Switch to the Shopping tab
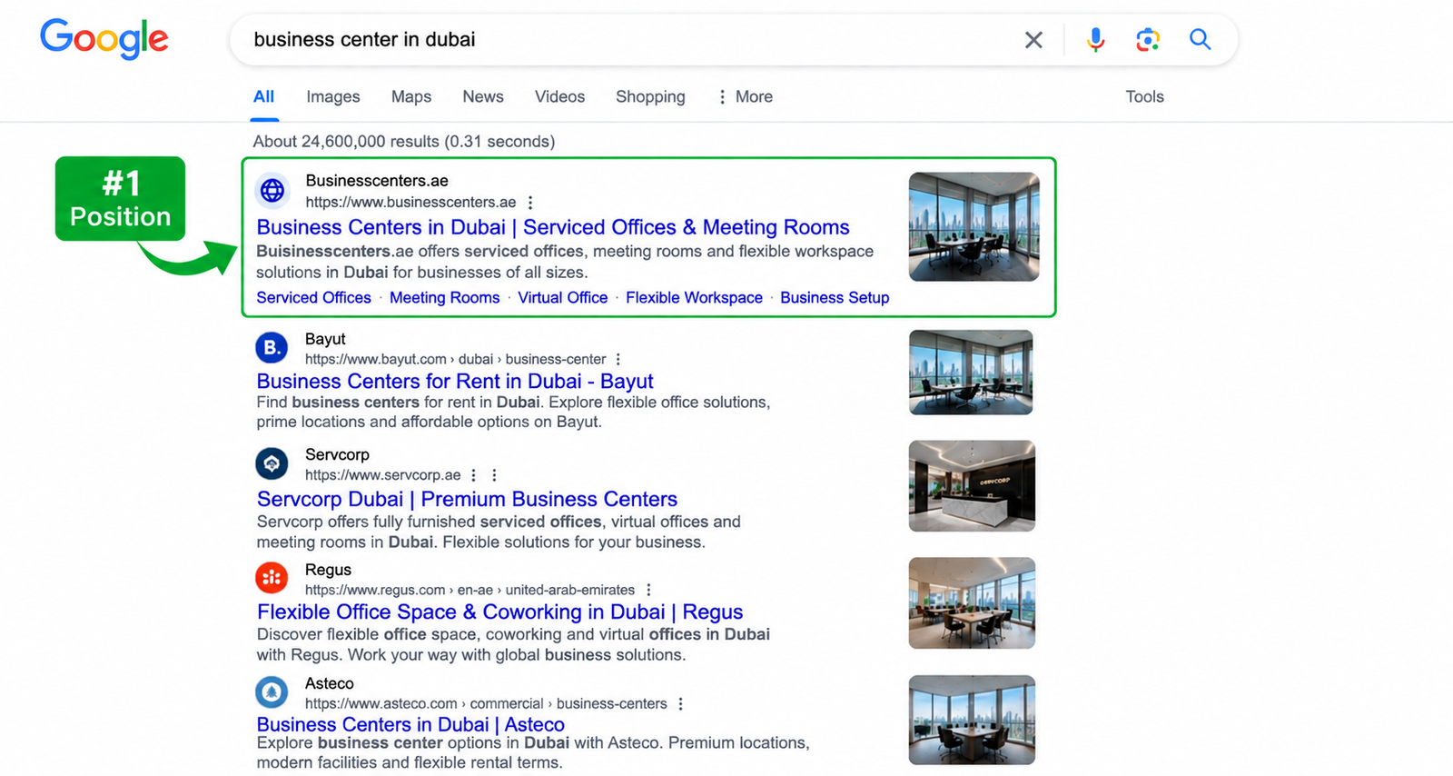This screenshot has height=776, width=1453. coord(650,96)
